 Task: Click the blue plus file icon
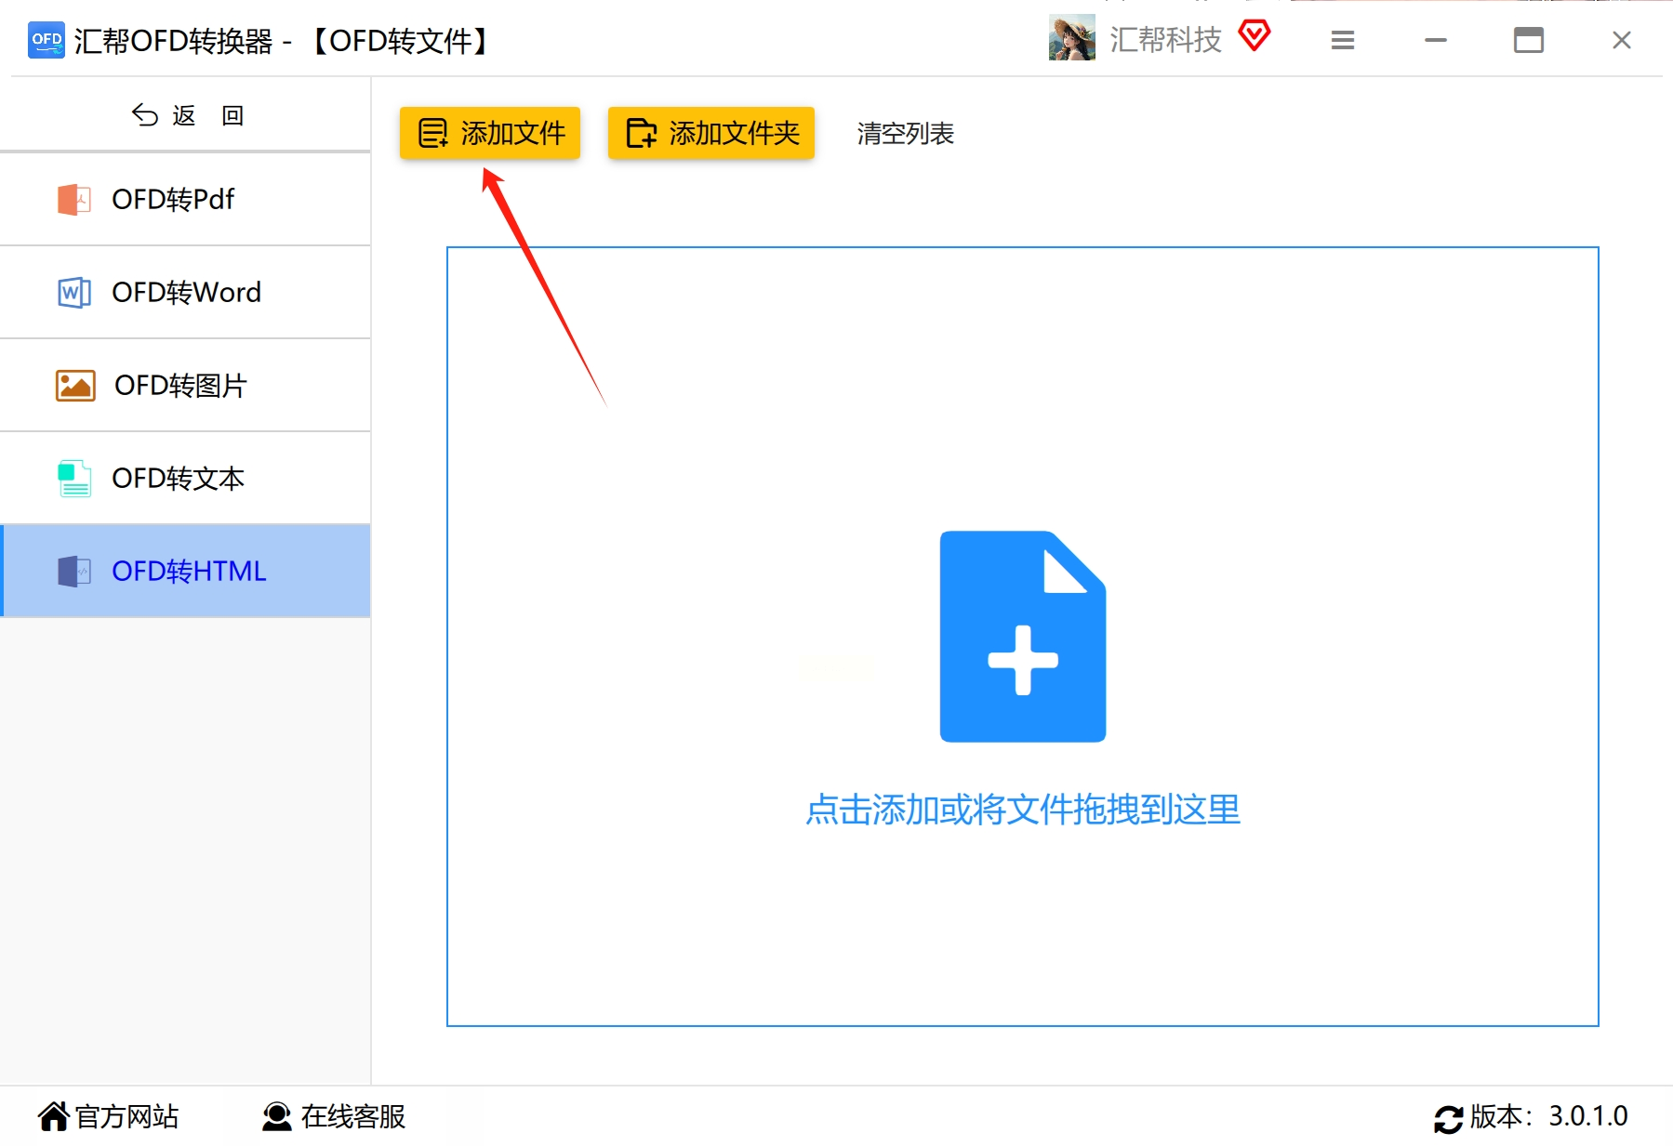tap(1021, 637)
